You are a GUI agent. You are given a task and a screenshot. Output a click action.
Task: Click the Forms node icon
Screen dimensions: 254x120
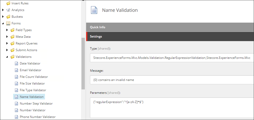pos(8,23)
